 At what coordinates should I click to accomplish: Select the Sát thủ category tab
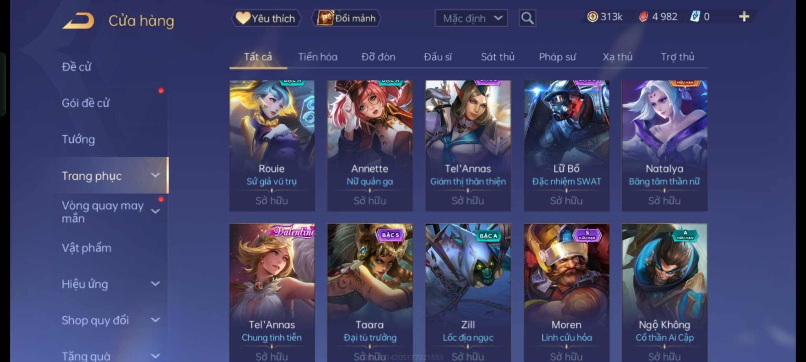click(x=497, y=57)
